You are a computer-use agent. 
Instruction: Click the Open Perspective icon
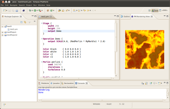coord(150,10)
